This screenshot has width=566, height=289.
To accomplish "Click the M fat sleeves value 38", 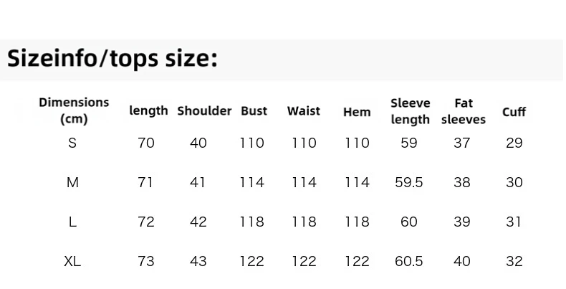I will click(x=462, y=182).
